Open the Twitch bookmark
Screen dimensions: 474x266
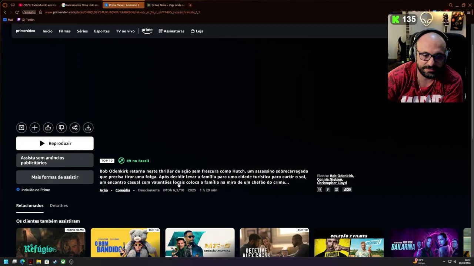pos(26,20)
